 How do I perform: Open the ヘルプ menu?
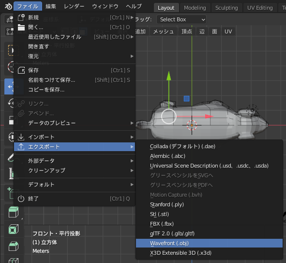pos(134,7)
